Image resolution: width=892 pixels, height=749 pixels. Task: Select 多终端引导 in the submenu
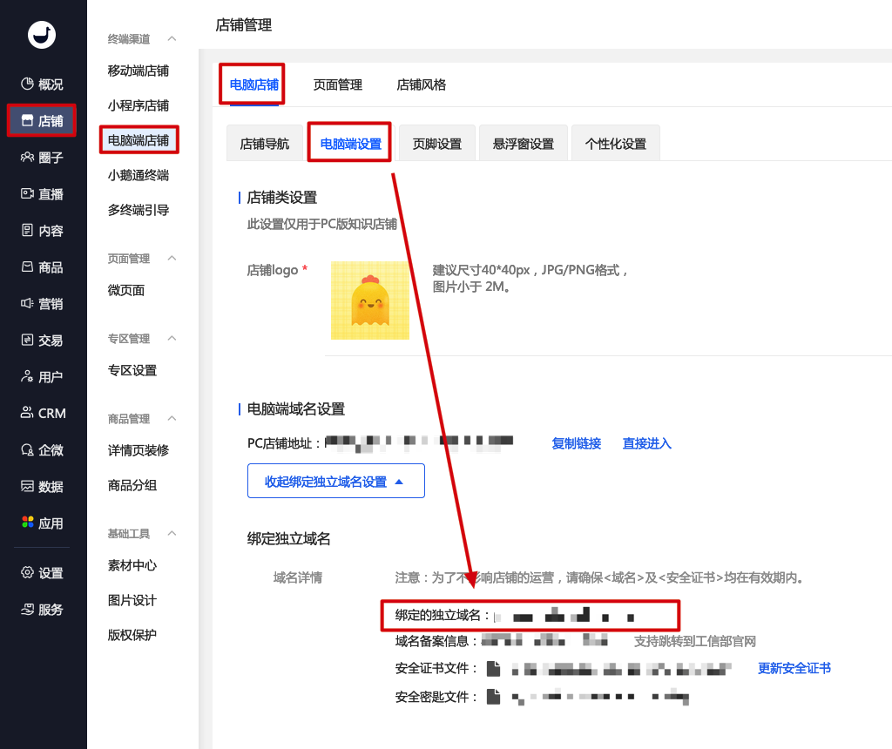click(x=139, y=210)
